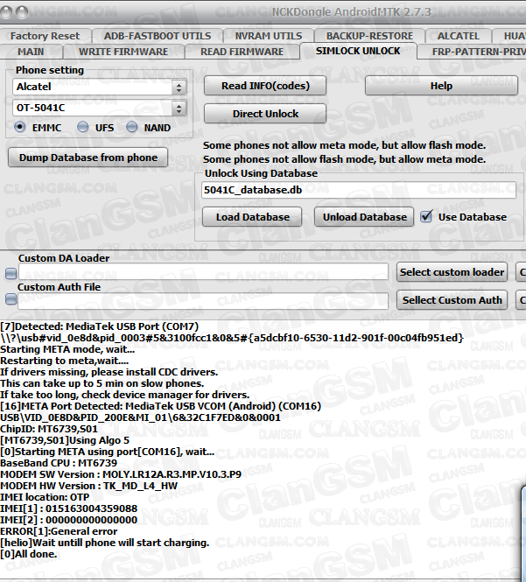
Task: Click the Starting META mode, wait... line
Action: pyautogui.click(x=67, y=349)
